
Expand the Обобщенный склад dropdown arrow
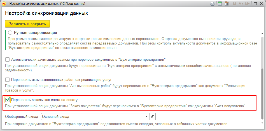[147, 116]
